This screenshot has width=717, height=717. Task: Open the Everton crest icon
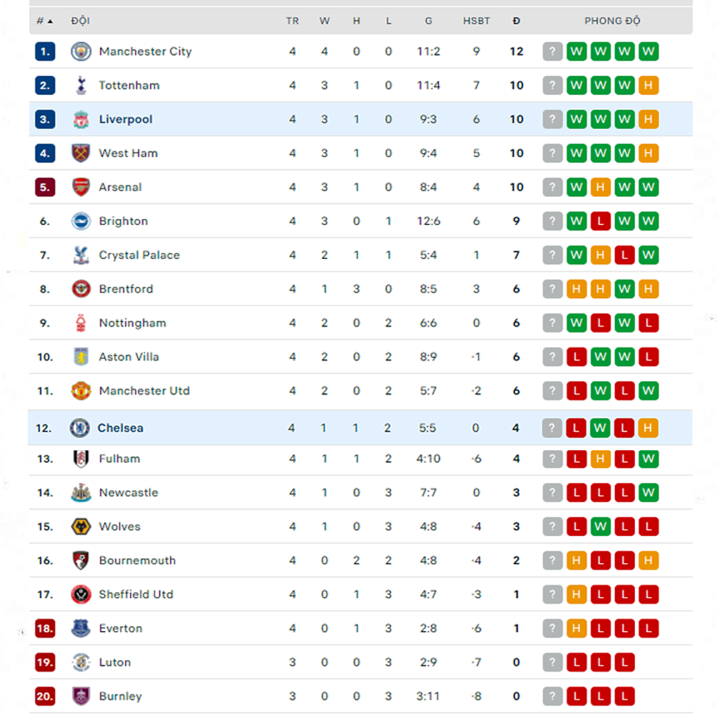click(x=81, y=628)
